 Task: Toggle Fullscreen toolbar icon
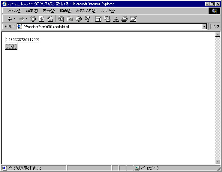(x=98, y=19)
